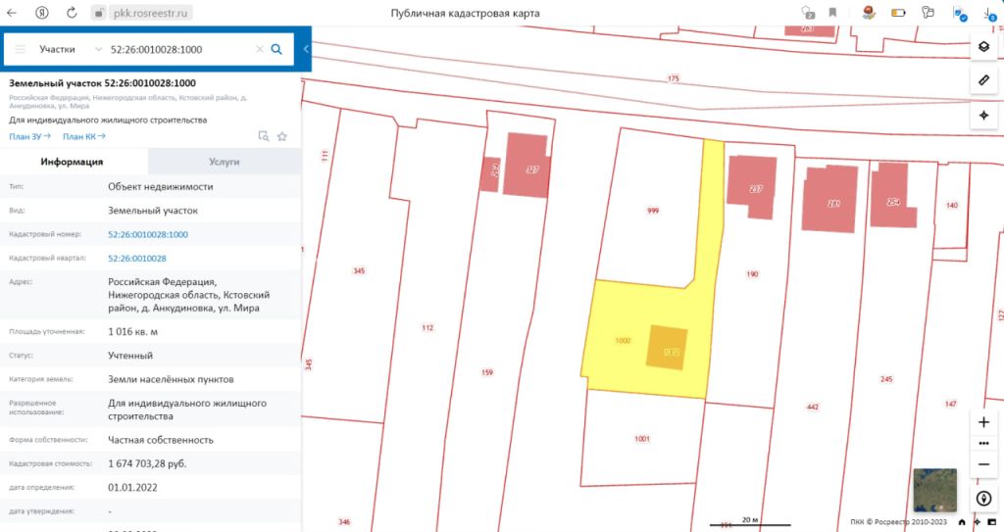The height and width of the screenshot is (532, 1004).
Task: Select the Информация tab
Action: (x=74, y=163)
